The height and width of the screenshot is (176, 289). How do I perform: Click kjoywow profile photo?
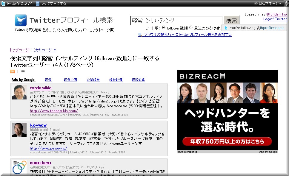[19, 130]
